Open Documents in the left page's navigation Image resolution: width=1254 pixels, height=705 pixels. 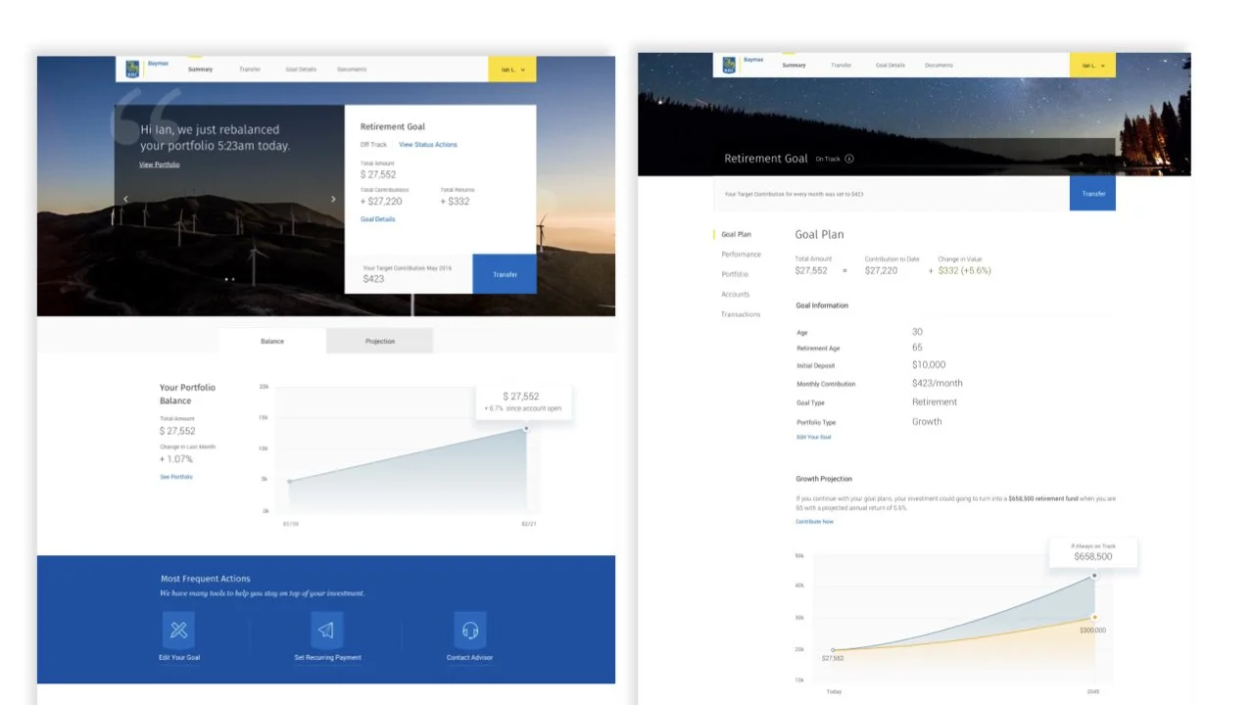(352, 70)
